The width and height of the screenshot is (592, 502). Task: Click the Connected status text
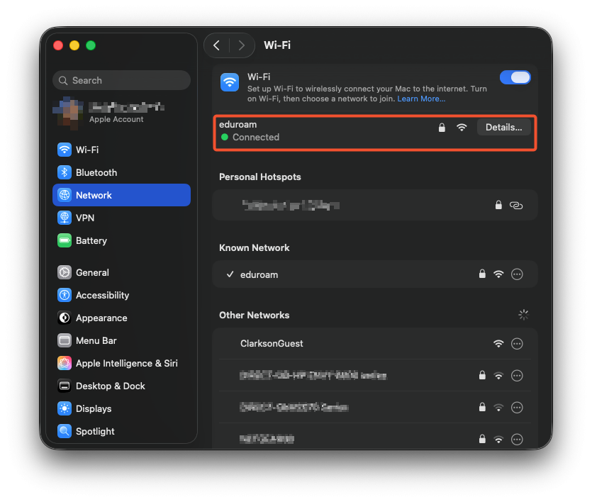click(256, 138)
